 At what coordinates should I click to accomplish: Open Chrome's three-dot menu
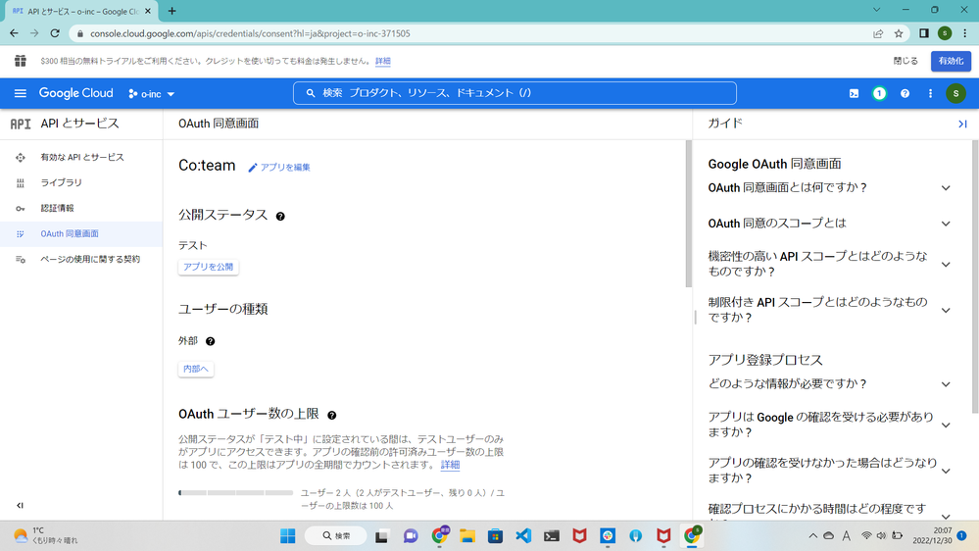tap(964, 33)
